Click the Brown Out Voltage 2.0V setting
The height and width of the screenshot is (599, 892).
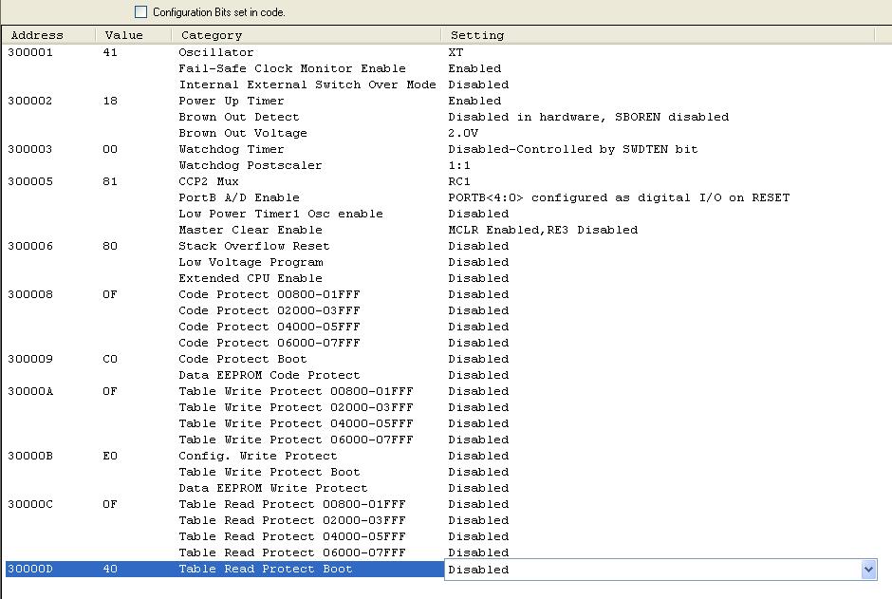(464, 133)
